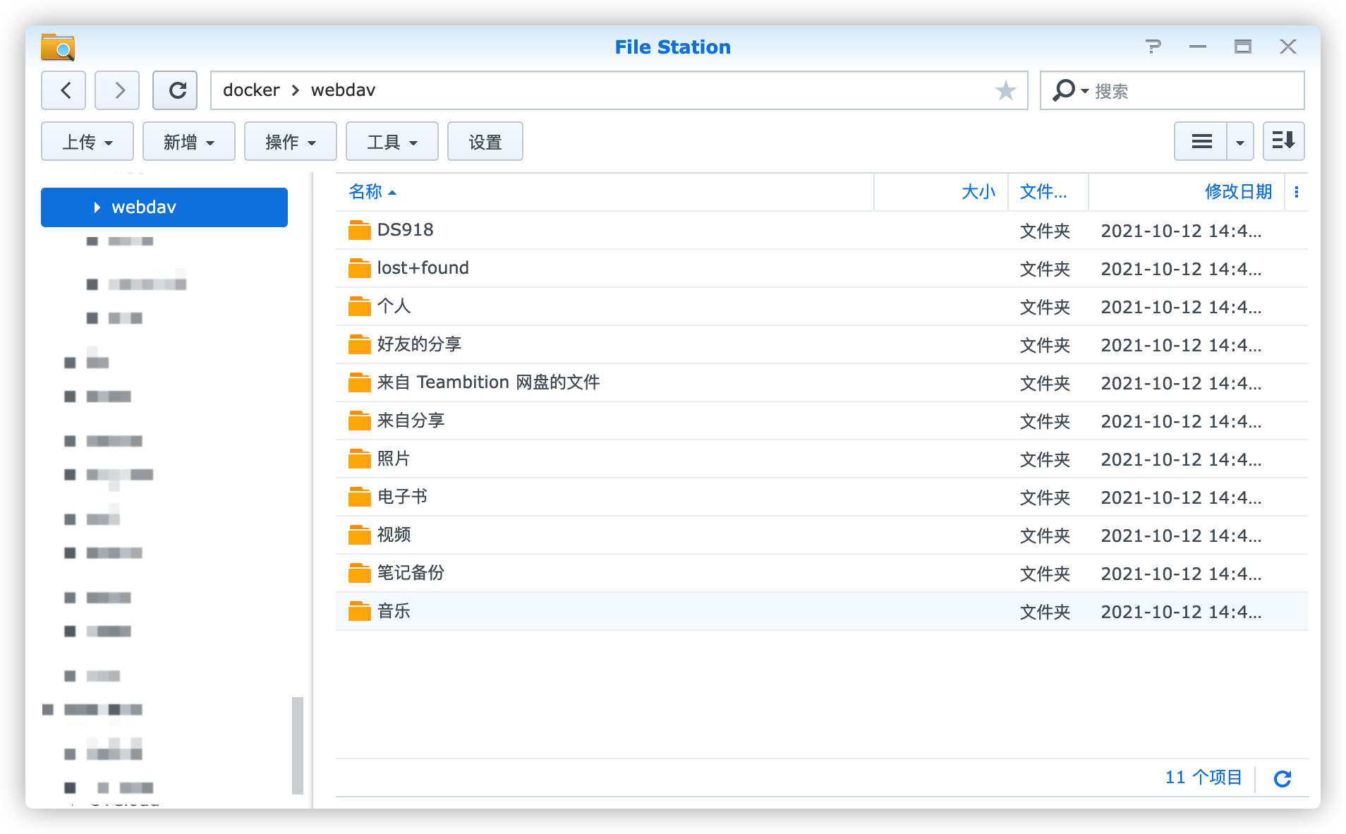
Task: Click the modified date of lost+found row
Action: pyautogui.click(x=1181, y=269)
